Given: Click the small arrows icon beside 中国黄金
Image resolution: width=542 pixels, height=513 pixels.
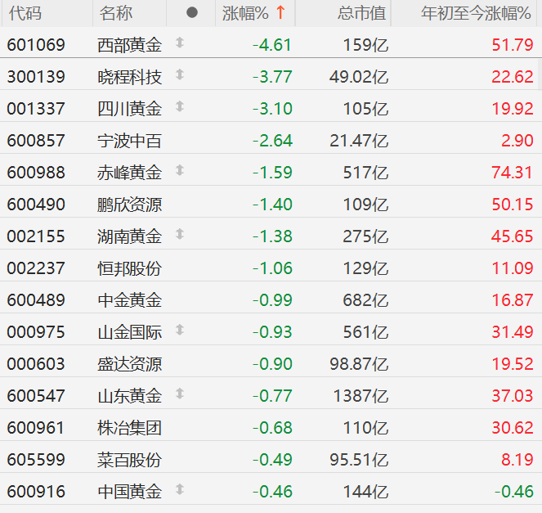Looking at the screenshot, I should 179,489.
